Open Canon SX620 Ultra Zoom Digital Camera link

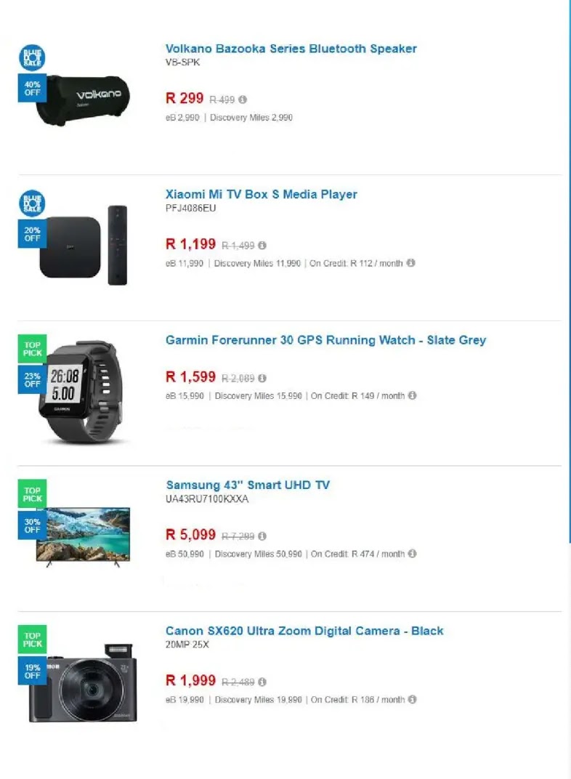tap(304, 631)
